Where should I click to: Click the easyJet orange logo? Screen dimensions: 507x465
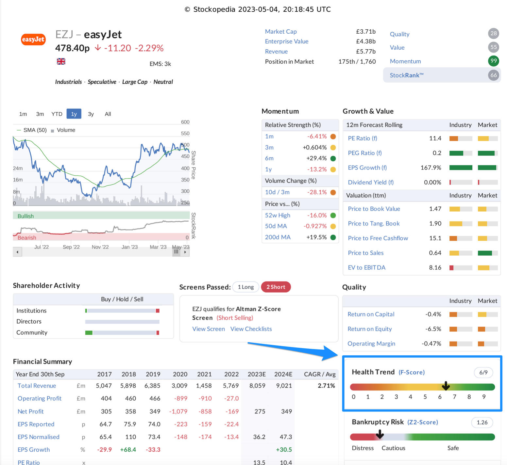pos(33,40)
